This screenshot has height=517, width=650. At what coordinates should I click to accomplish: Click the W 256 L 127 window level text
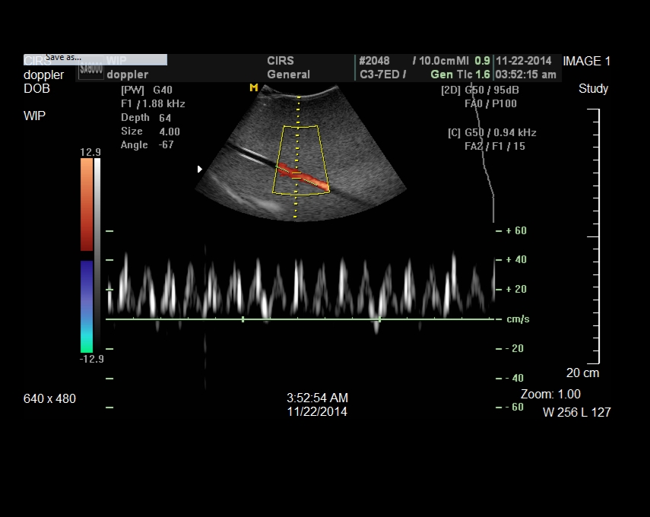click(x=576, y=412)
